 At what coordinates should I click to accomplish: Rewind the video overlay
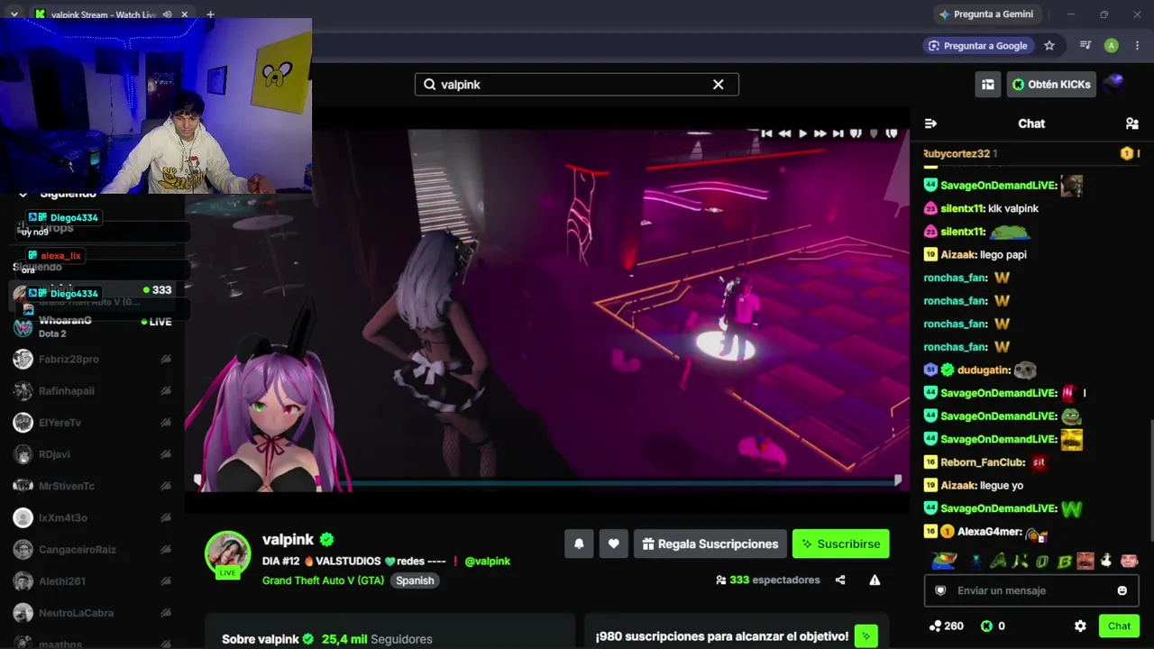tap(784, 133)
